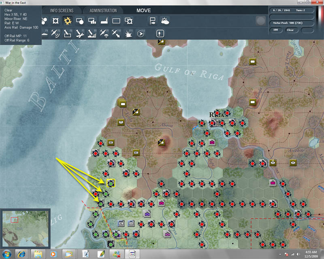324x259 pixels.
Task: Click the minimap overview thumbnail
Action: [25, 229]
